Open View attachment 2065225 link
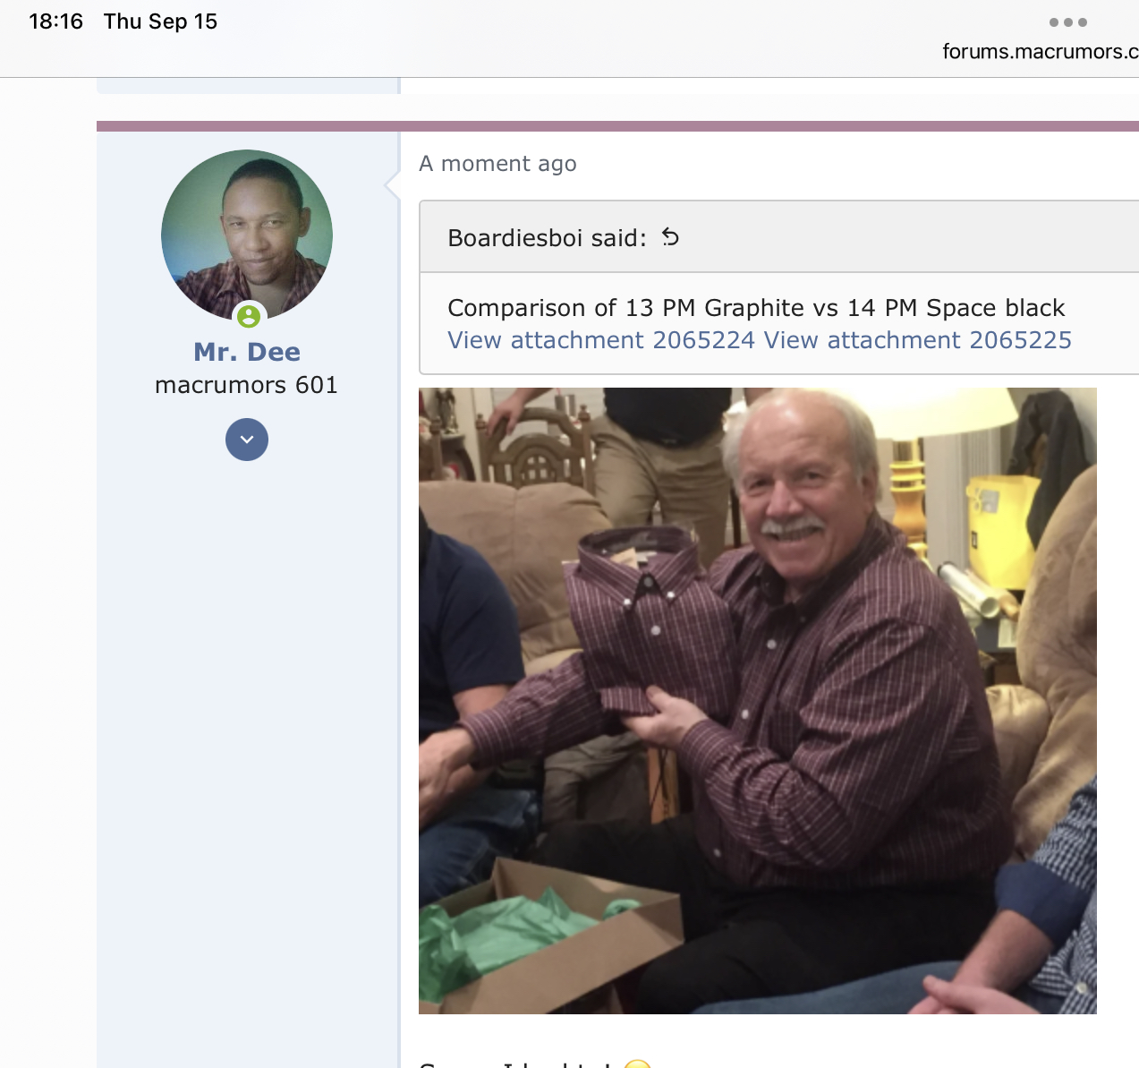 pos(918,340)
